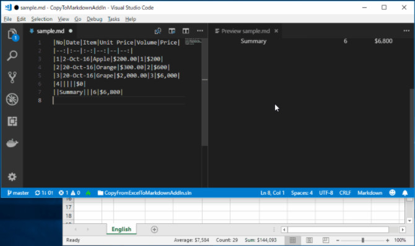Open the Explorer view in activity bar
Viewport: 415px width, 246px height.
[12, 35]
